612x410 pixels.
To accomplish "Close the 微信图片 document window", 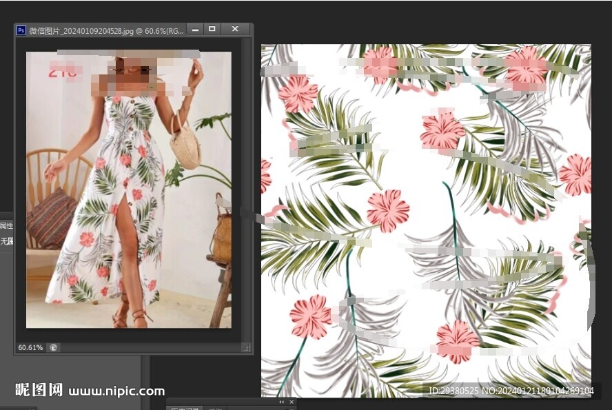I will point(235,29).
